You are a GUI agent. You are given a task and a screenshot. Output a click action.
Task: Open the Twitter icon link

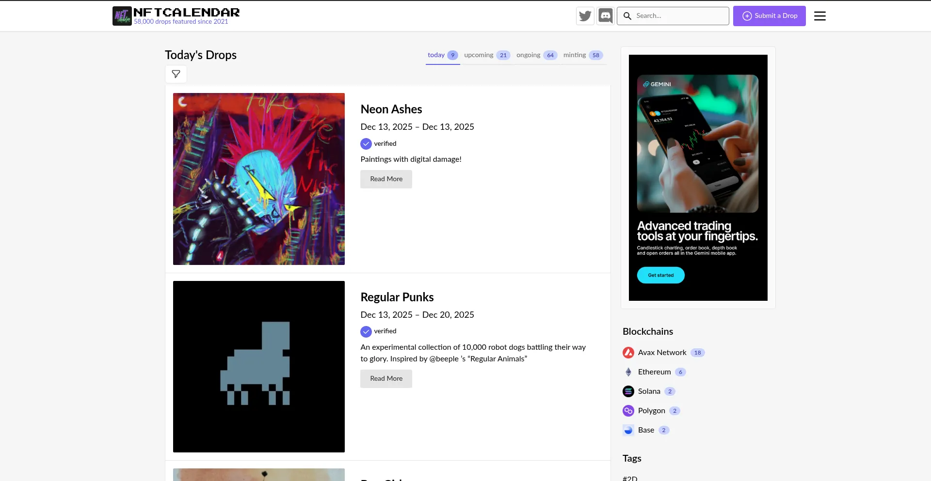(x=585, y=16)
